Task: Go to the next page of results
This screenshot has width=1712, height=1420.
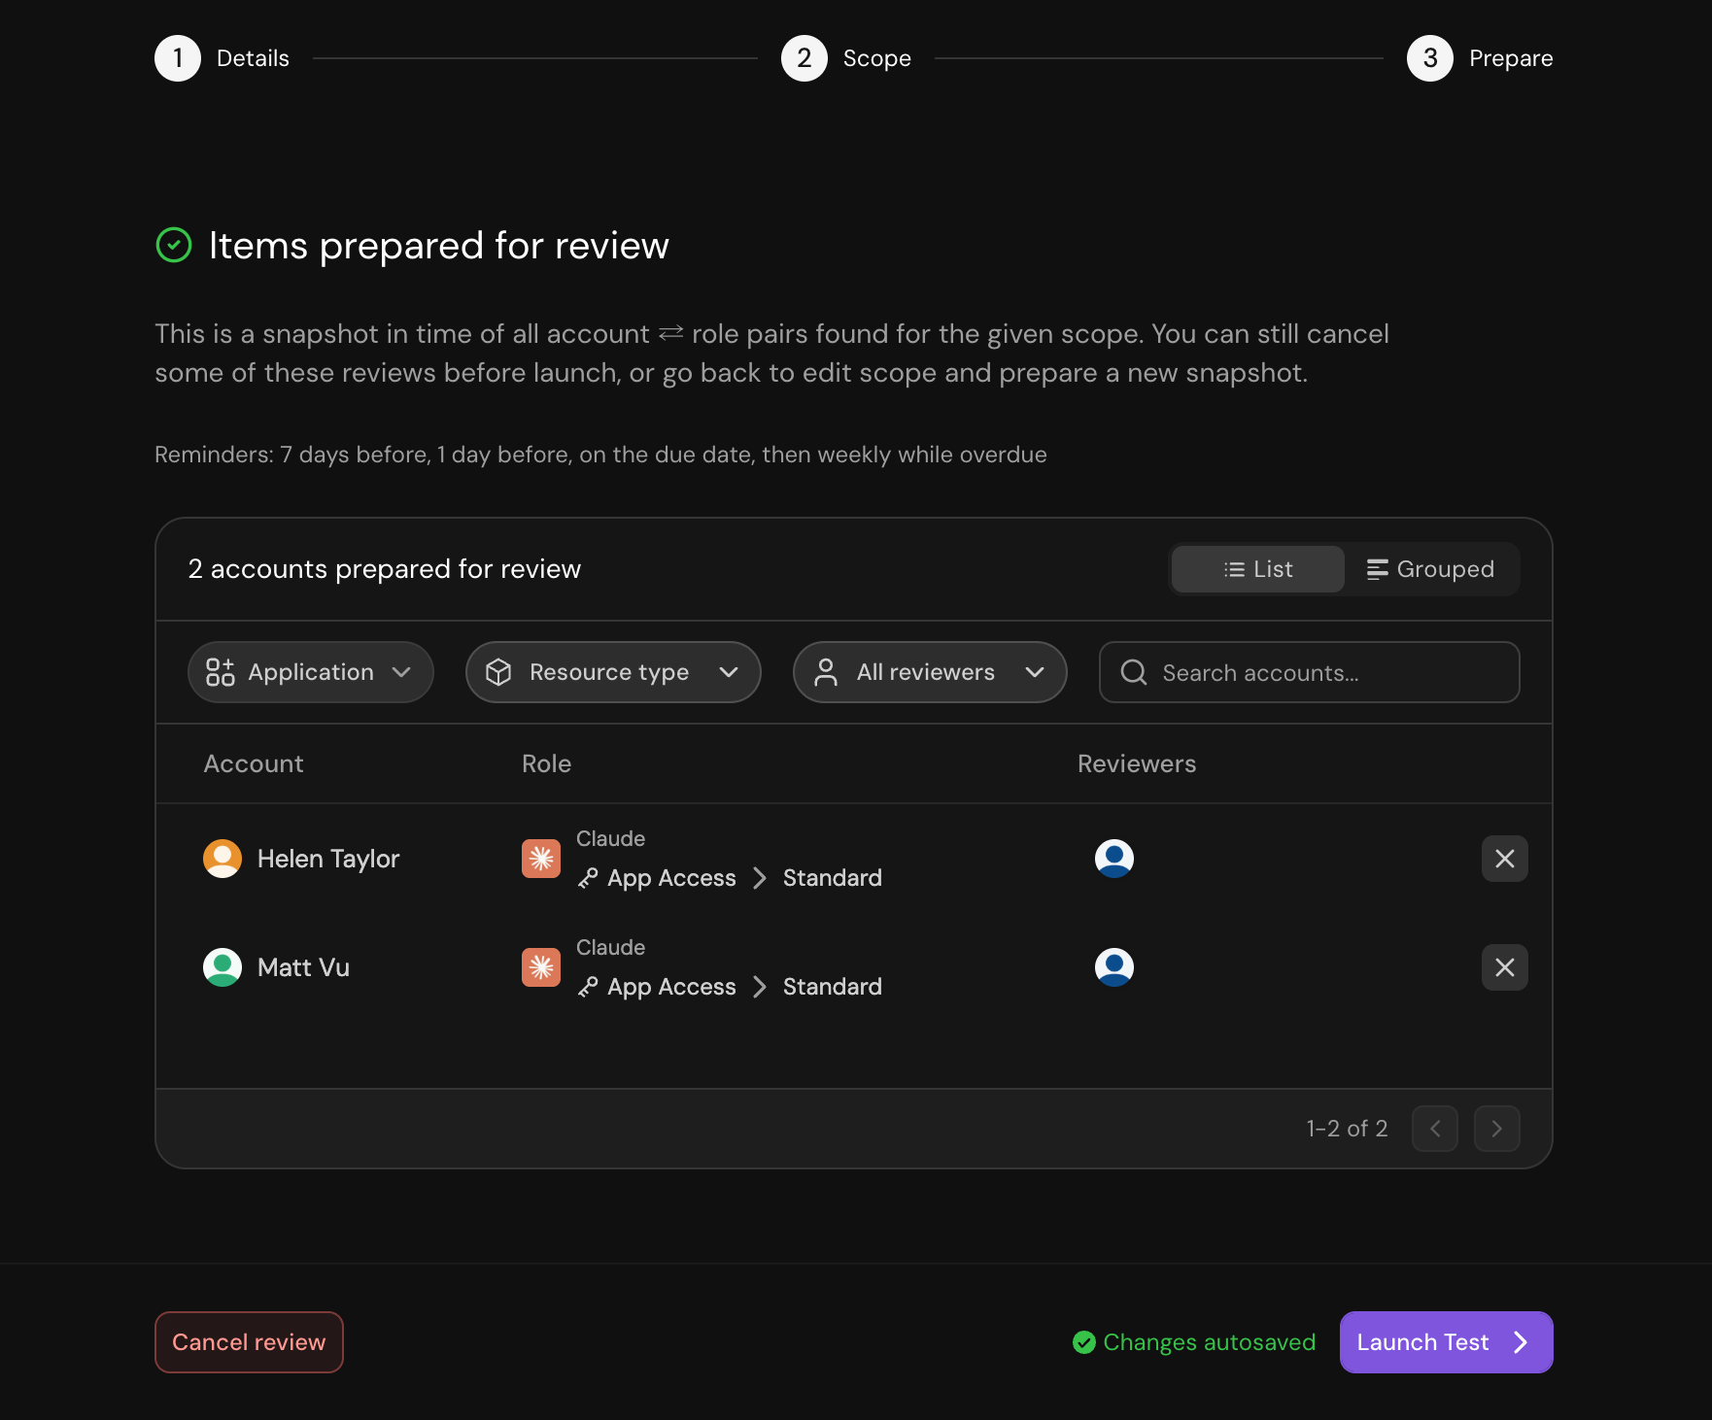Action: pos(1497,1129)
